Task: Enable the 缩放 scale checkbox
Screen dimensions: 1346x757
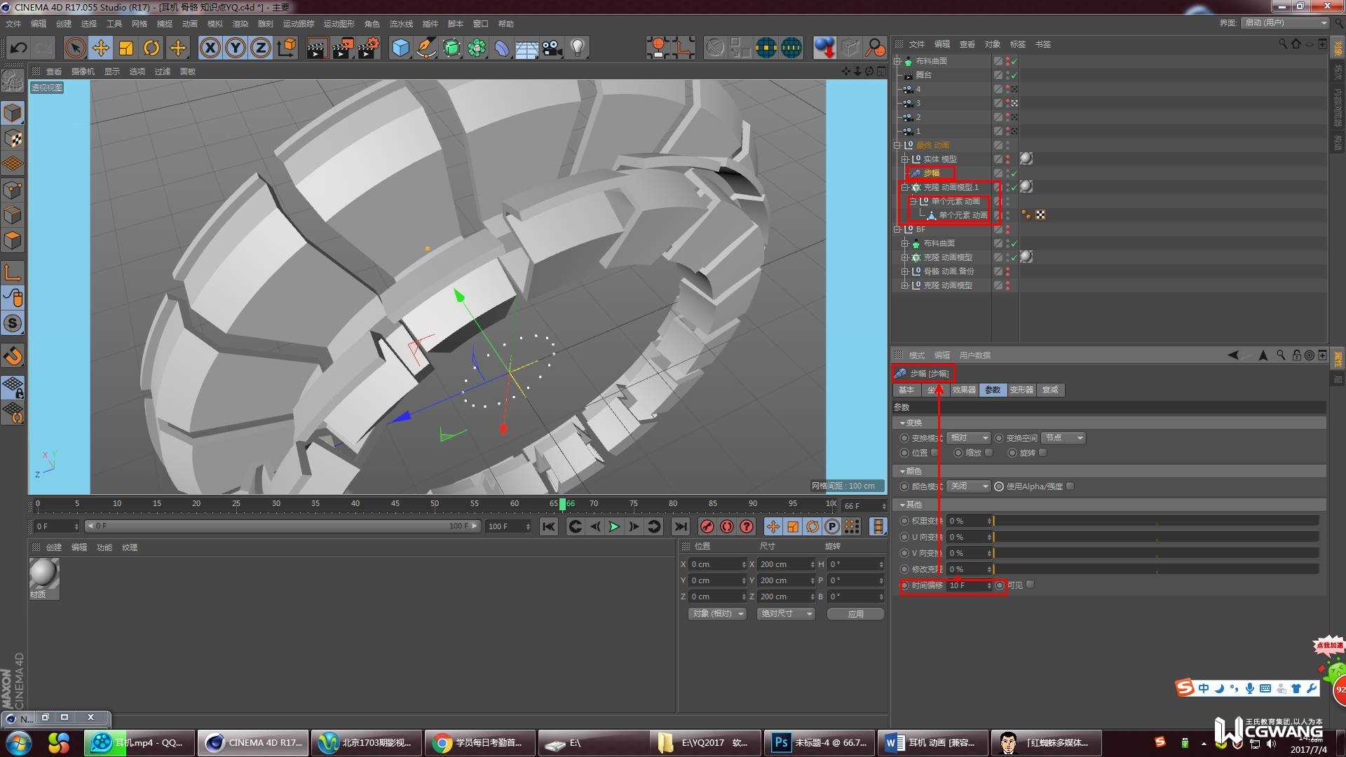Action: (989, 453)
